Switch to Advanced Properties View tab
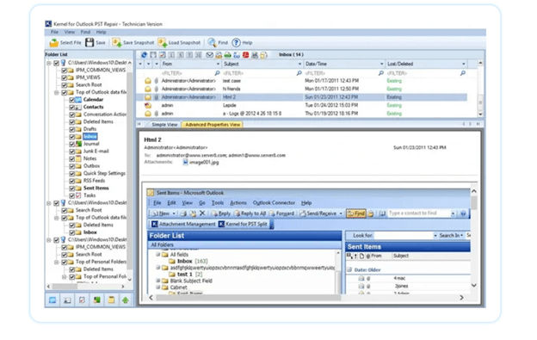 tap(213, 125)
